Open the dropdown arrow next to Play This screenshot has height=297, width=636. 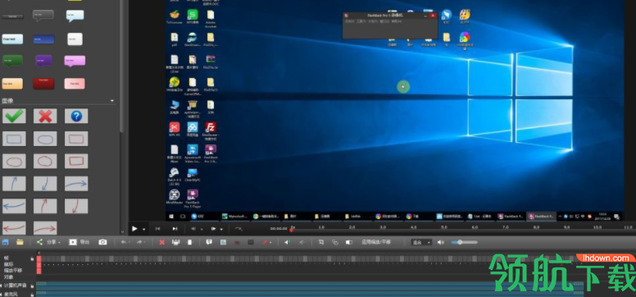point(143,230)
